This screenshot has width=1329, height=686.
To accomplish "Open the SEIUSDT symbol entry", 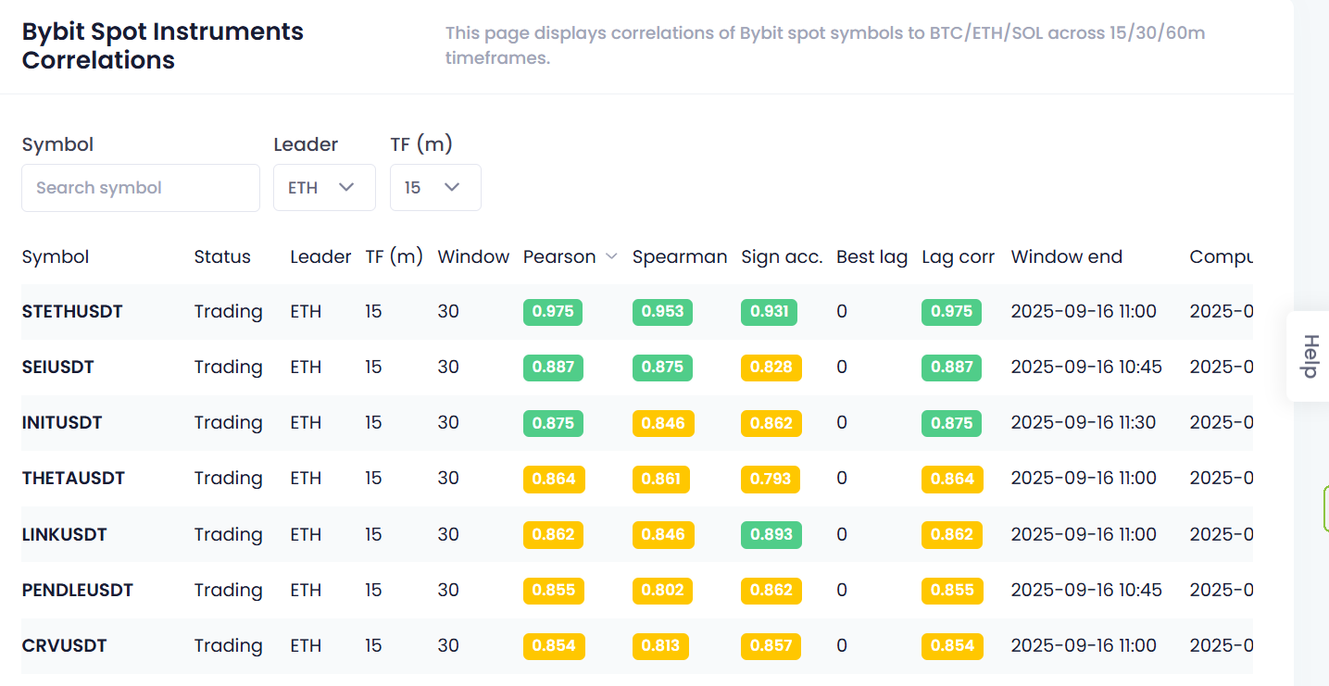I will [x=57, y=368].
